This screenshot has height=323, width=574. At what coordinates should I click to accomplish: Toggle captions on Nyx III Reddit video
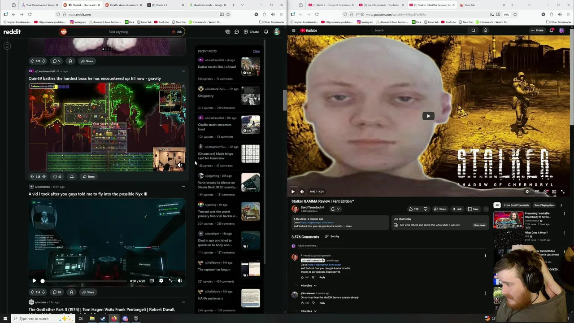[x=152, y=281]
